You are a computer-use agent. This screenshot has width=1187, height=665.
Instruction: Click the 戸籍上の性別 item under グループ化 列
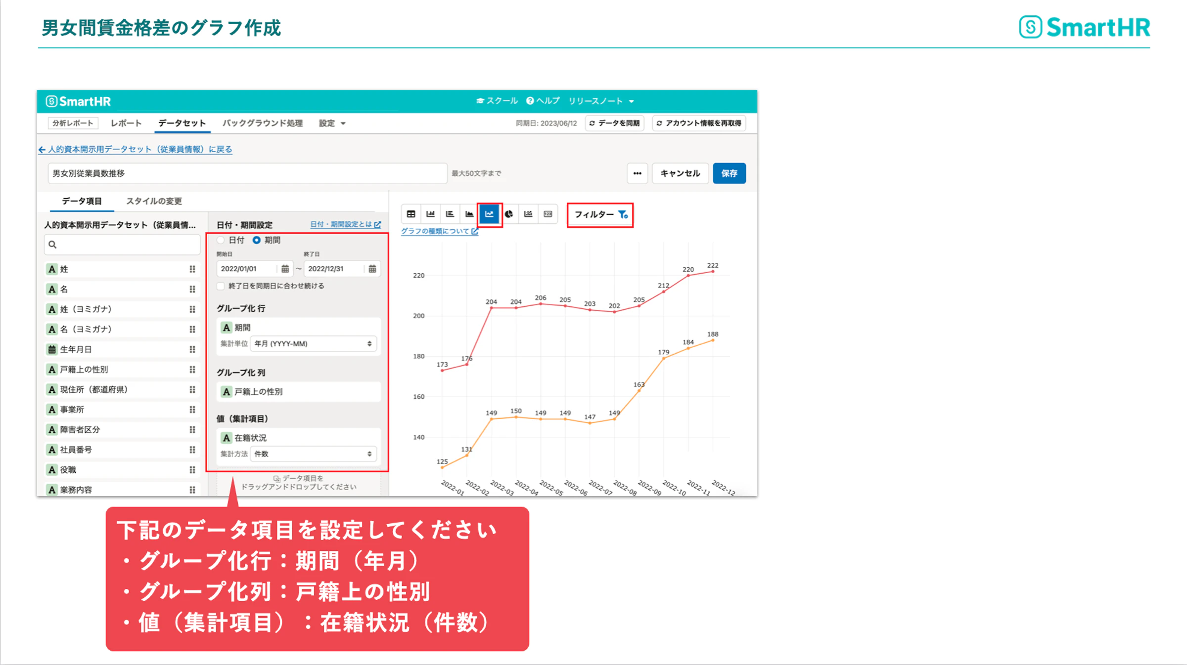pos(299,392)
